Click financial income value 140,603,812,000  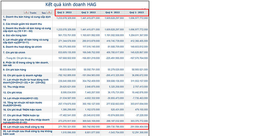pyautogui.click(x=139, y=47)
